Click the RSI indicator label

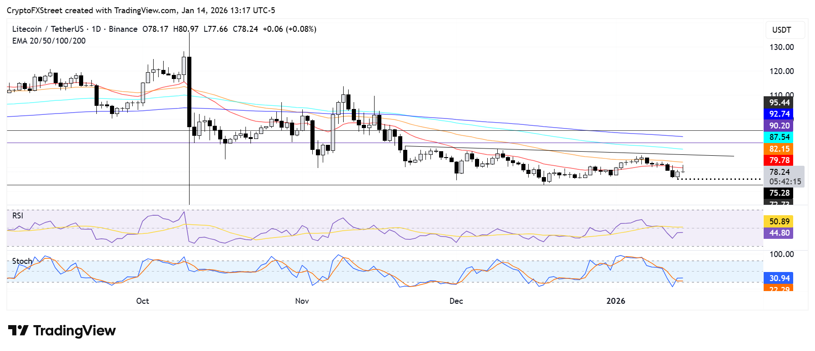pos(18,216)
